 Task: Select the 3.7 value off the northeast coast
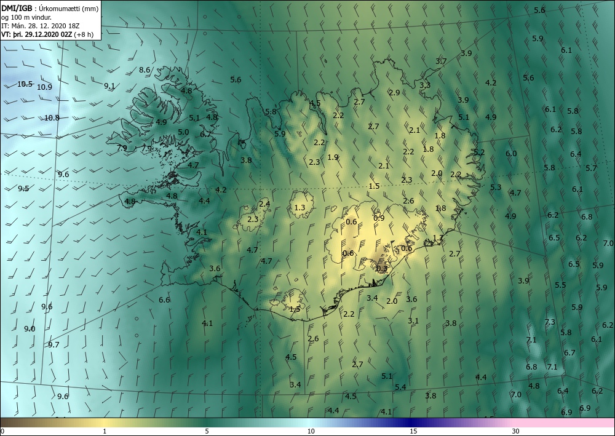coord(441,61)
